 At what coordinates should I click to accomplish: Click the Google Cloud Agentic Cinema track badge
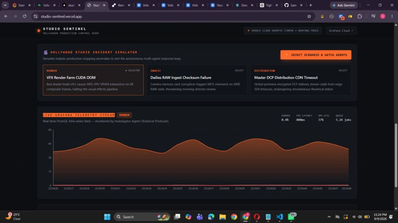coord(283,31)
